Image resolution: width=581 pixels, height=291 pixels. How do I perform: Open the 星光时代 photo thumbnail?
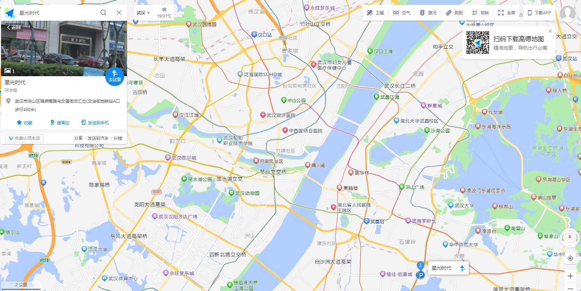point(64,48)
